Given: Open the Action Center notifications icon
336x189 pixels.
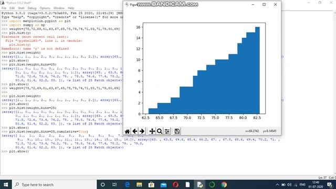Looking at the screenshot, I should [330, 184].
